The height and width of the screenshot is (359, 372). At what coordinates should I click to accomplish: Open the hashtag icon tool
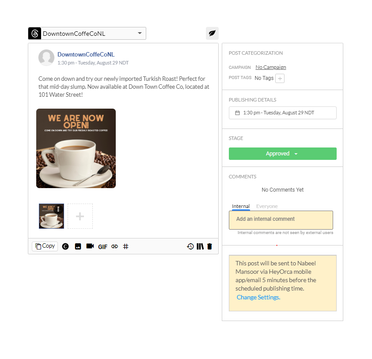tap(126, 246)
